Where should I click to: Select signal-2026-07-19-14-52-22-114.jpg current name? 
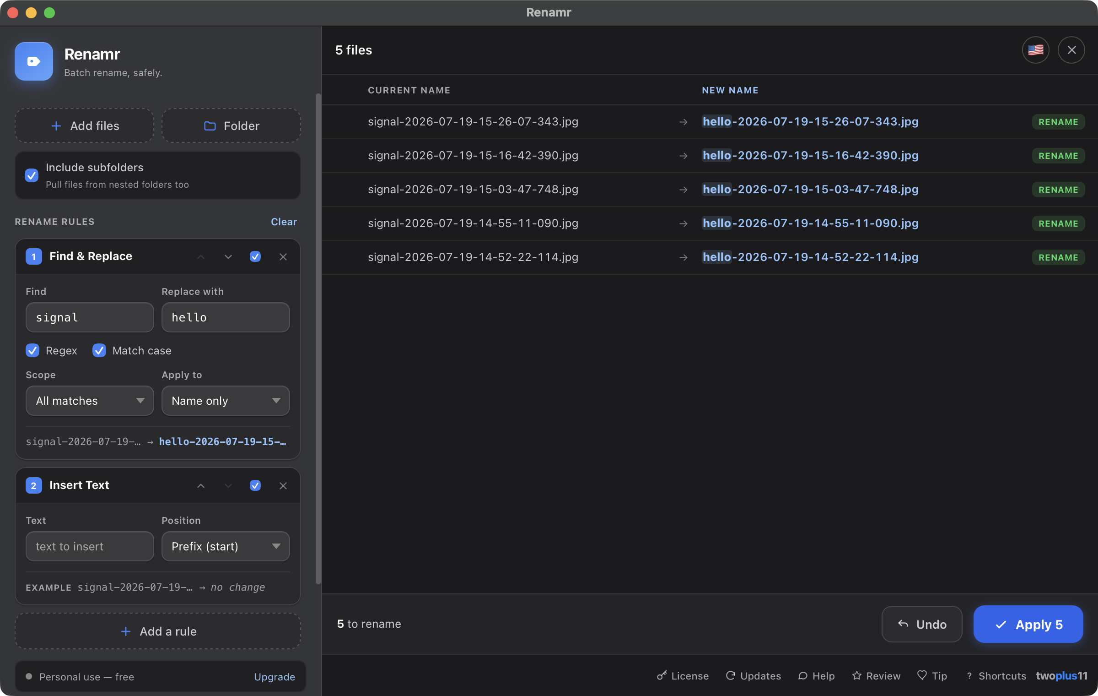473,257
